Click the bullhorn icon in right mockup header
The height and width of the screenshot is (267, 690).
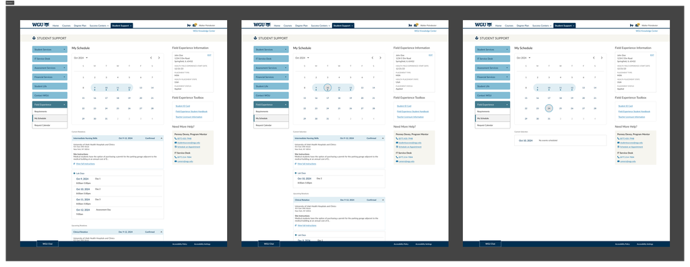coord(631,26)
